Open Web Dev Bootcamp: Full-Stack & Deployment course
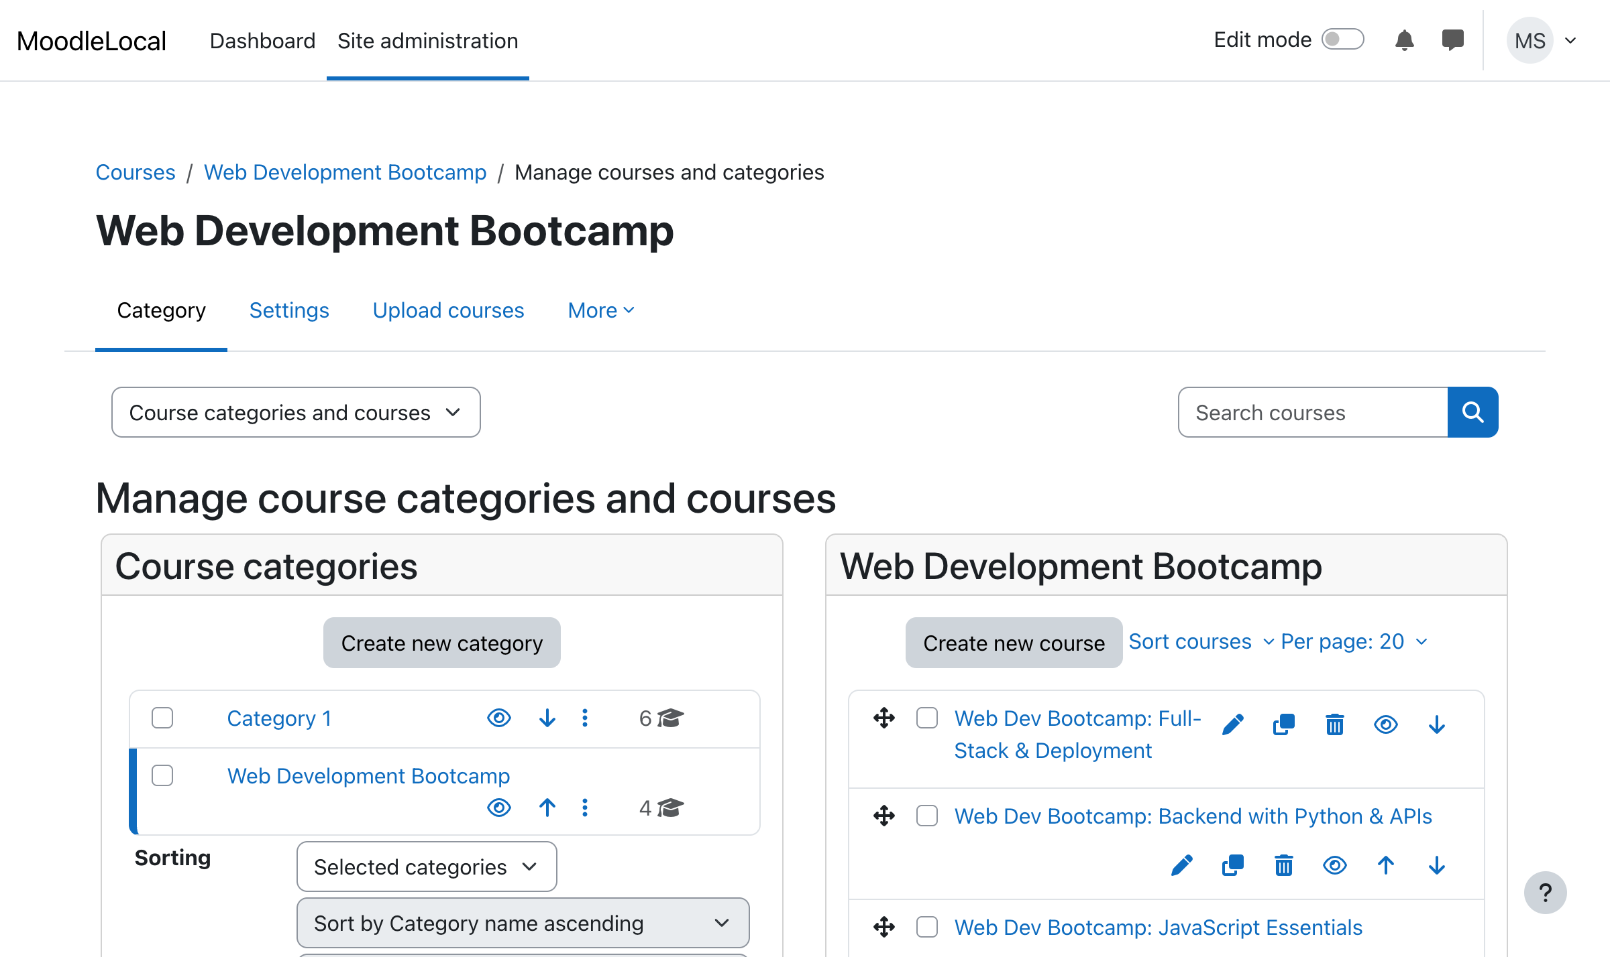The width and height of the screenshot is (1610, 957). click(1077, 734)
